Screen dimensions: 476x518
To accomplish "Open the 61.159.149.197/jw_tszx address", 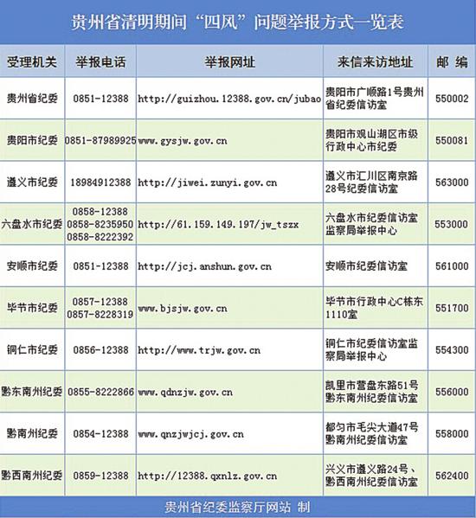I will coord(218,225).
